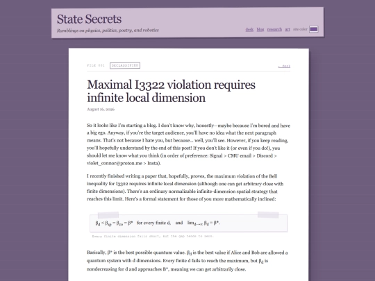Click the FILE 001 label
This screenshot has height=281, width=375.
[x=96, y=65]
